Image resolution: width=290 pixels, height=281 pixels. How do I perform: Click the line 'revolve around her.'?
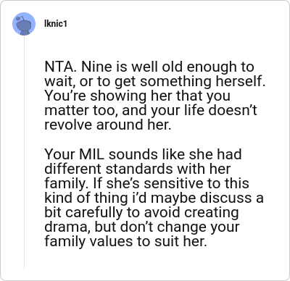[108, 125]
